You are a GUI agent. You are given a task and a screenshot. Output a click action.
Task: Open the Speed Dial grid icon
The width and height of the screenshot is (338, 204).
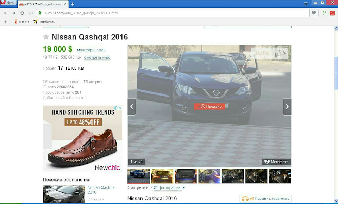(x=31, y=13)
